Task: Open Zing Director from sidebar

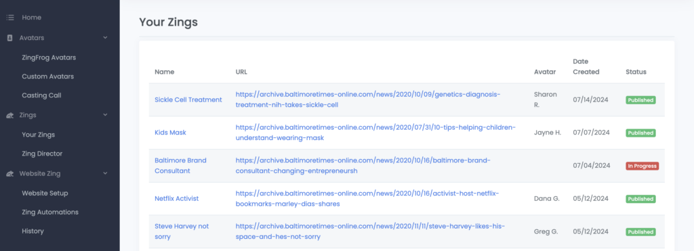Action: pyautogui.click(x=42, y=154)
